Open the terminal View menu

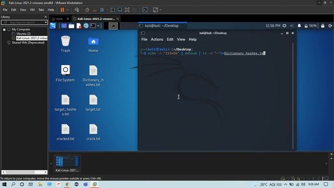pyautogui.click(x=181, y=40)
